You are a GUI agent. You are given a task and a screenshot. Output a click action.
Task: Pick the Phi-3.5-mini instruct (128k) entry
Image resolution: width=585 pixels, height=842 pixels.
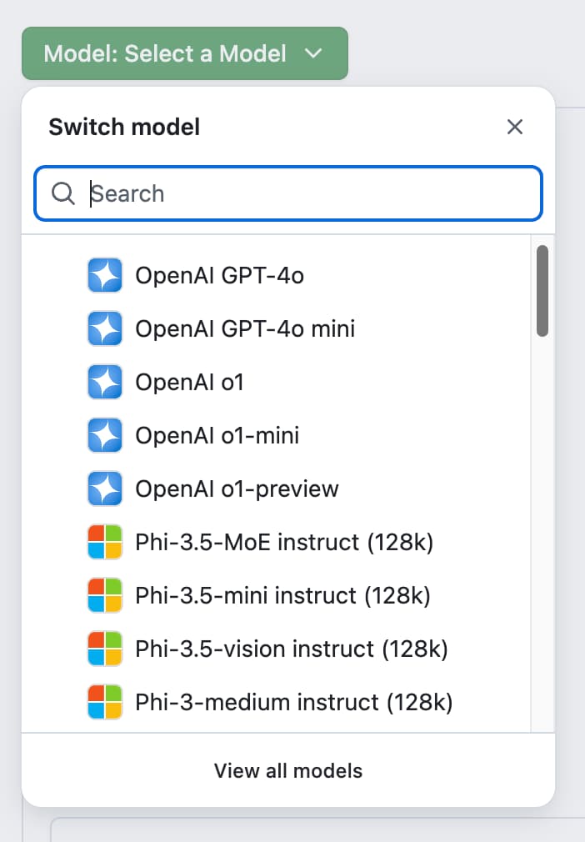point(282,595)
